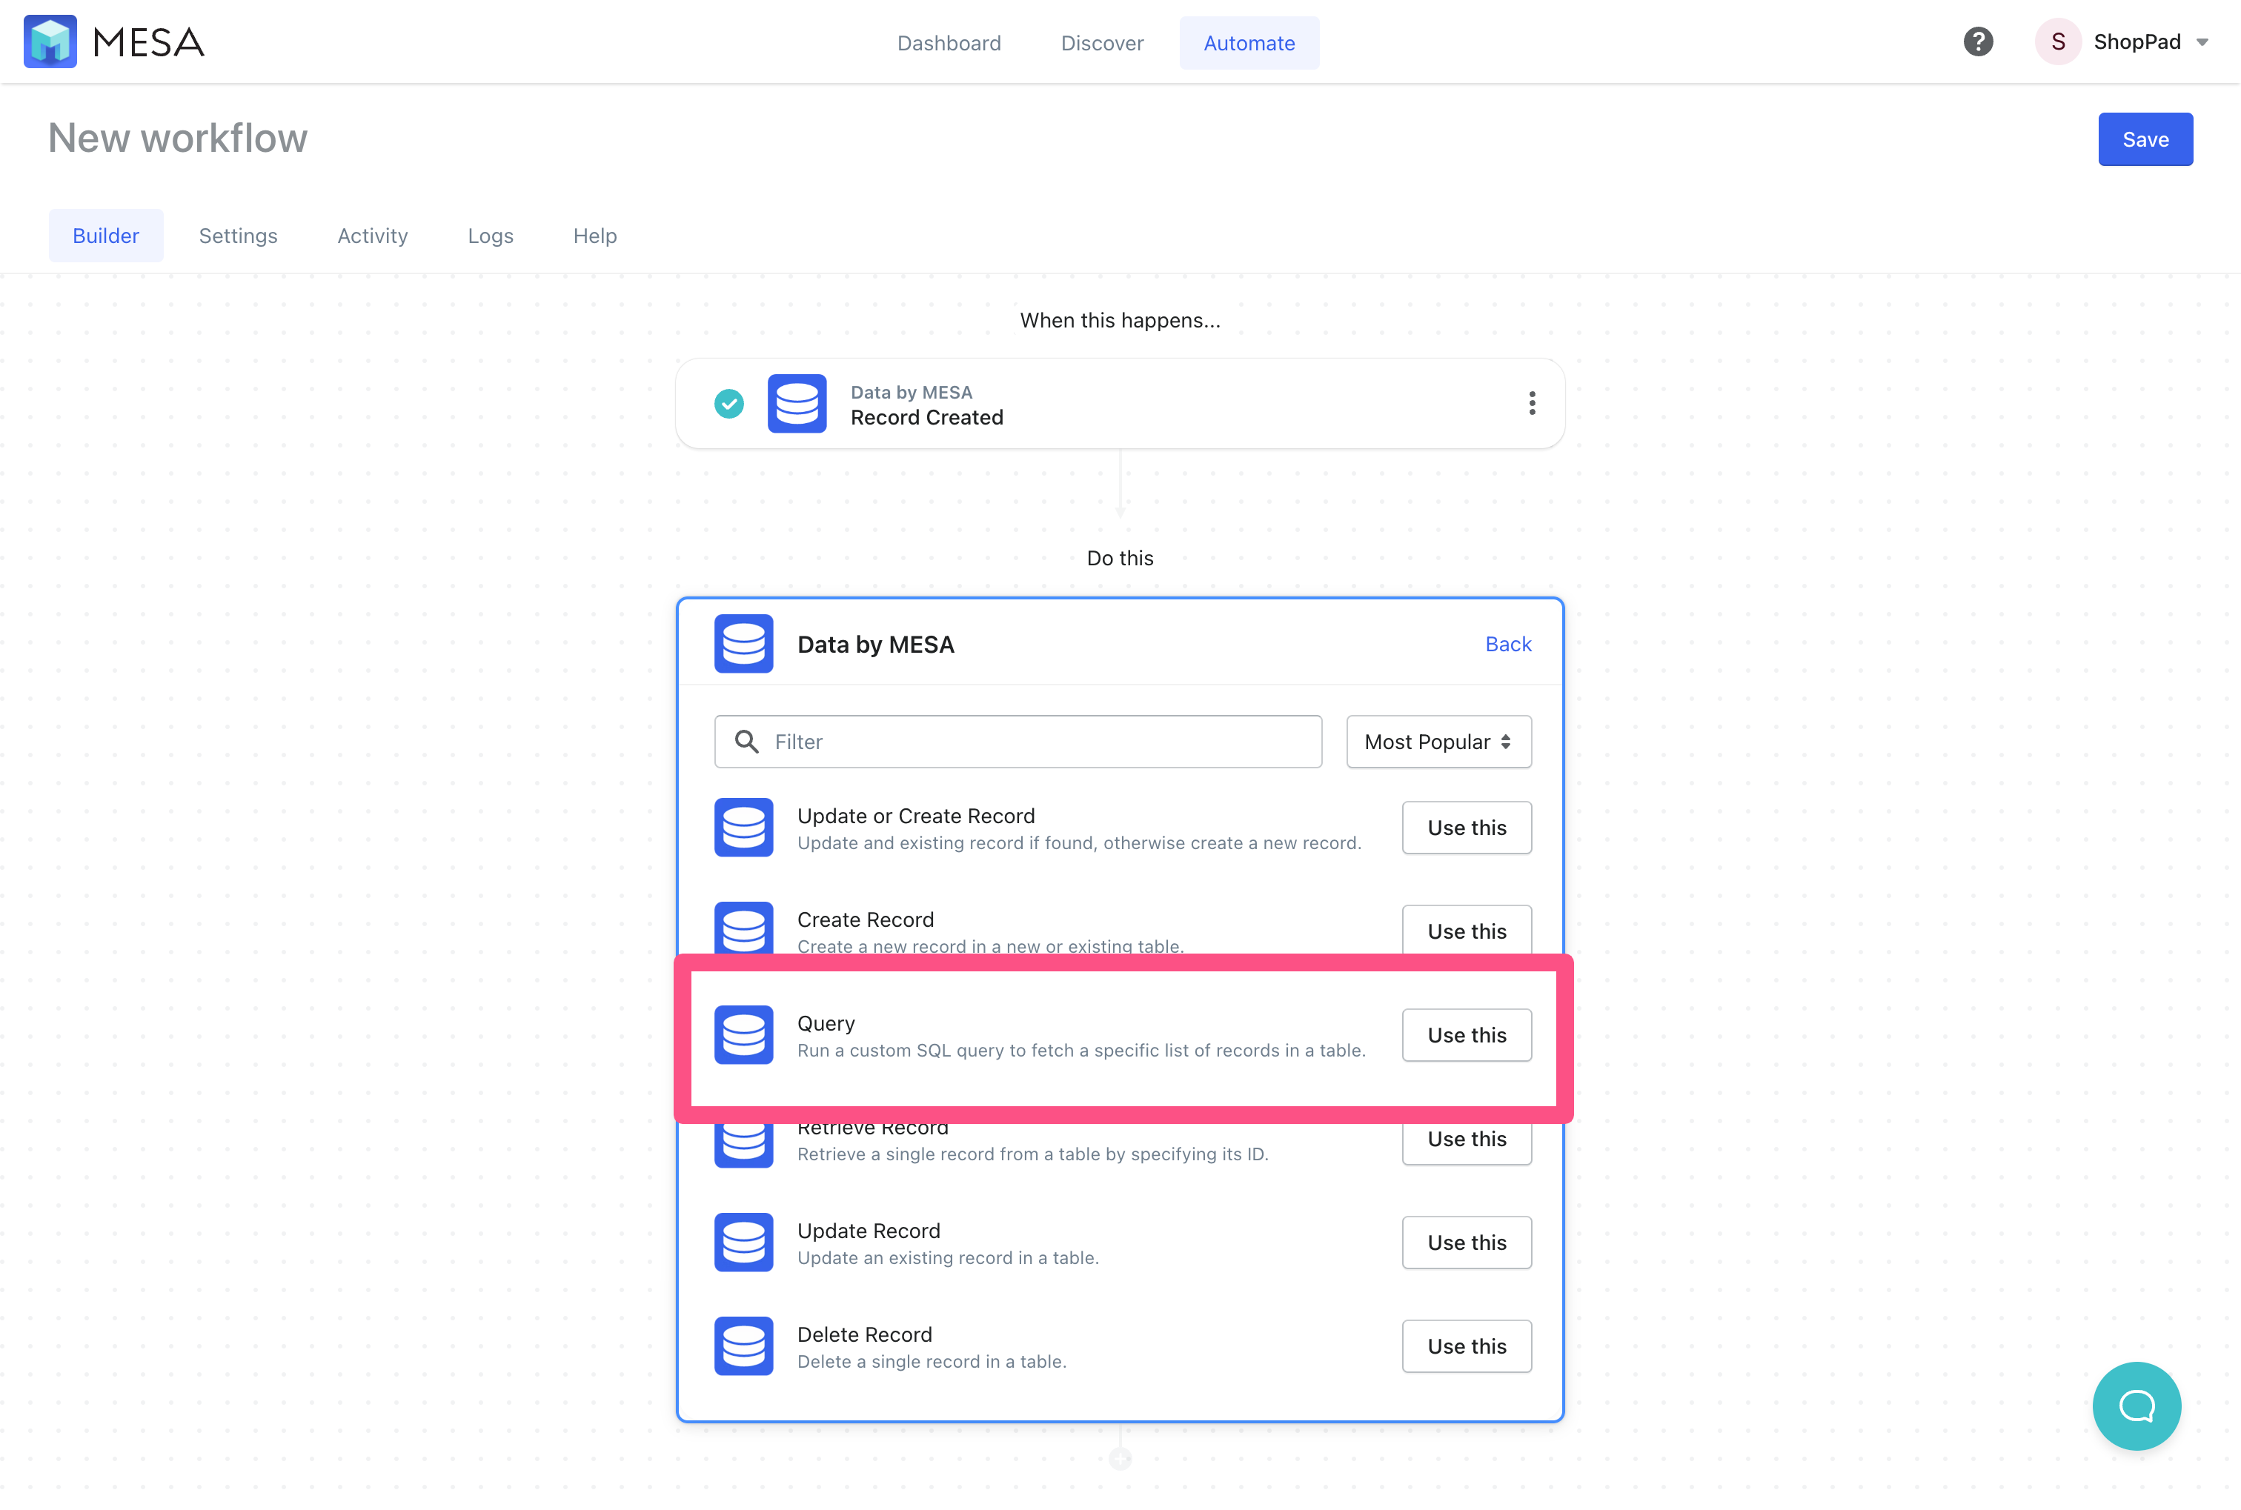The width and height of the screenshot is (2241, 1510).
Task: Open the Most Popular sort dropdown
Action: point(1438,742)
